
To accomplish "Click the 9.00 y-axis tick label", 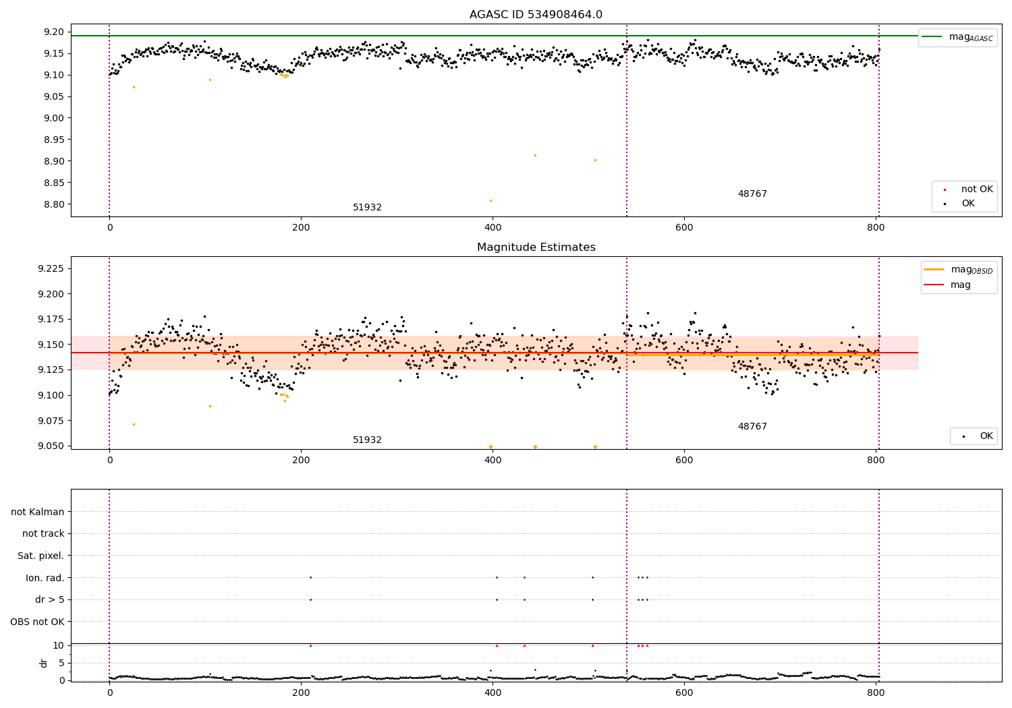I will (x=53, y=118).
